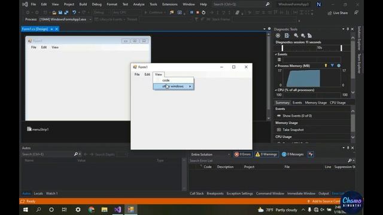Screen dimensions: 383x215
Task: Close the Form1.cs [Design] tab
Action: 57,29
